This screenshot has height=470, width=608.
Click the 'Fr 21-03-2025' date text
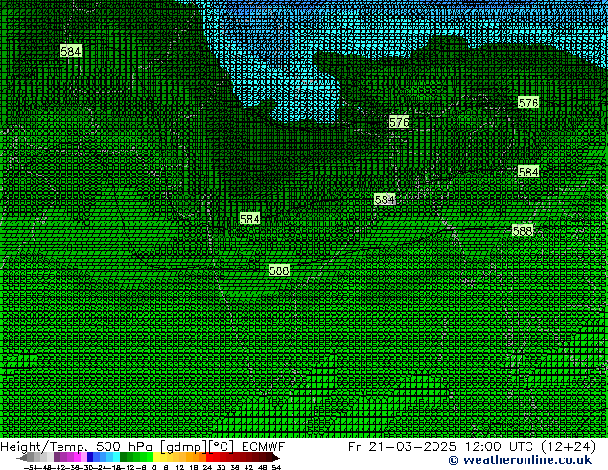click(x=402, y=446)
